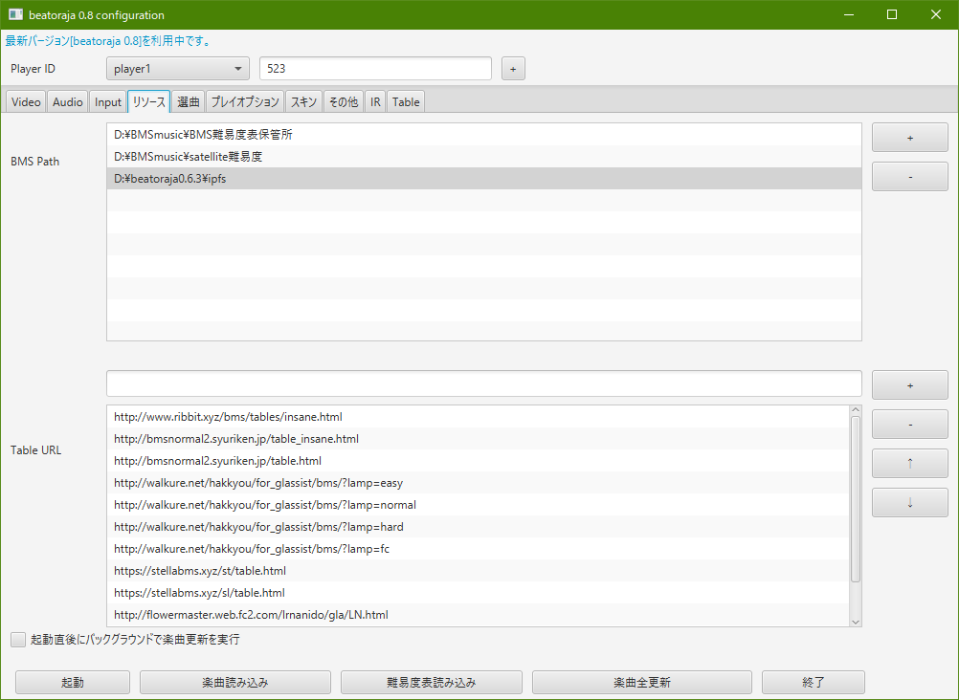Add a new player with the plus button beside 523

(x=513, y=69)
